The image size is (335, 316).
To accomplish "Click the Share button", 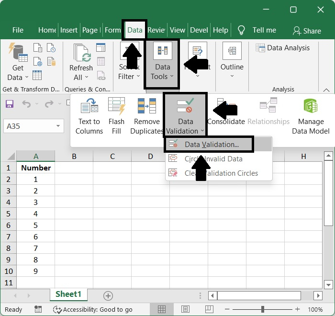I will point(307,31).
